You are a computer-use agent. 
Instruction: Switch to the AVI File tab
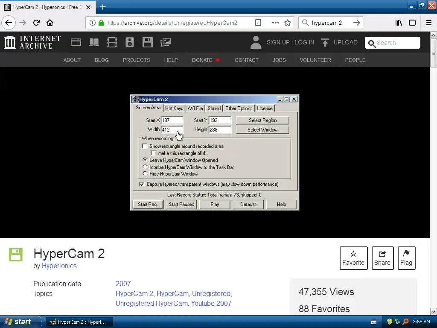(195, 108)
